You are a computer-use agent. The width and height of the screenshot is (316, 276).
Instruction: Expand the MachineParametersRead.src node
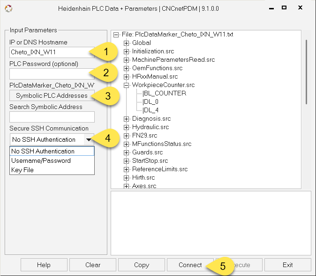point(127,60)
